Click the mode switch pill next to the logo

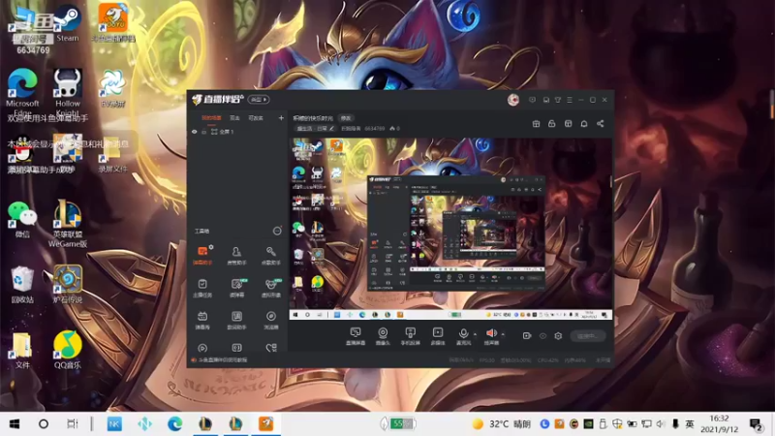(x=259, y=100)
